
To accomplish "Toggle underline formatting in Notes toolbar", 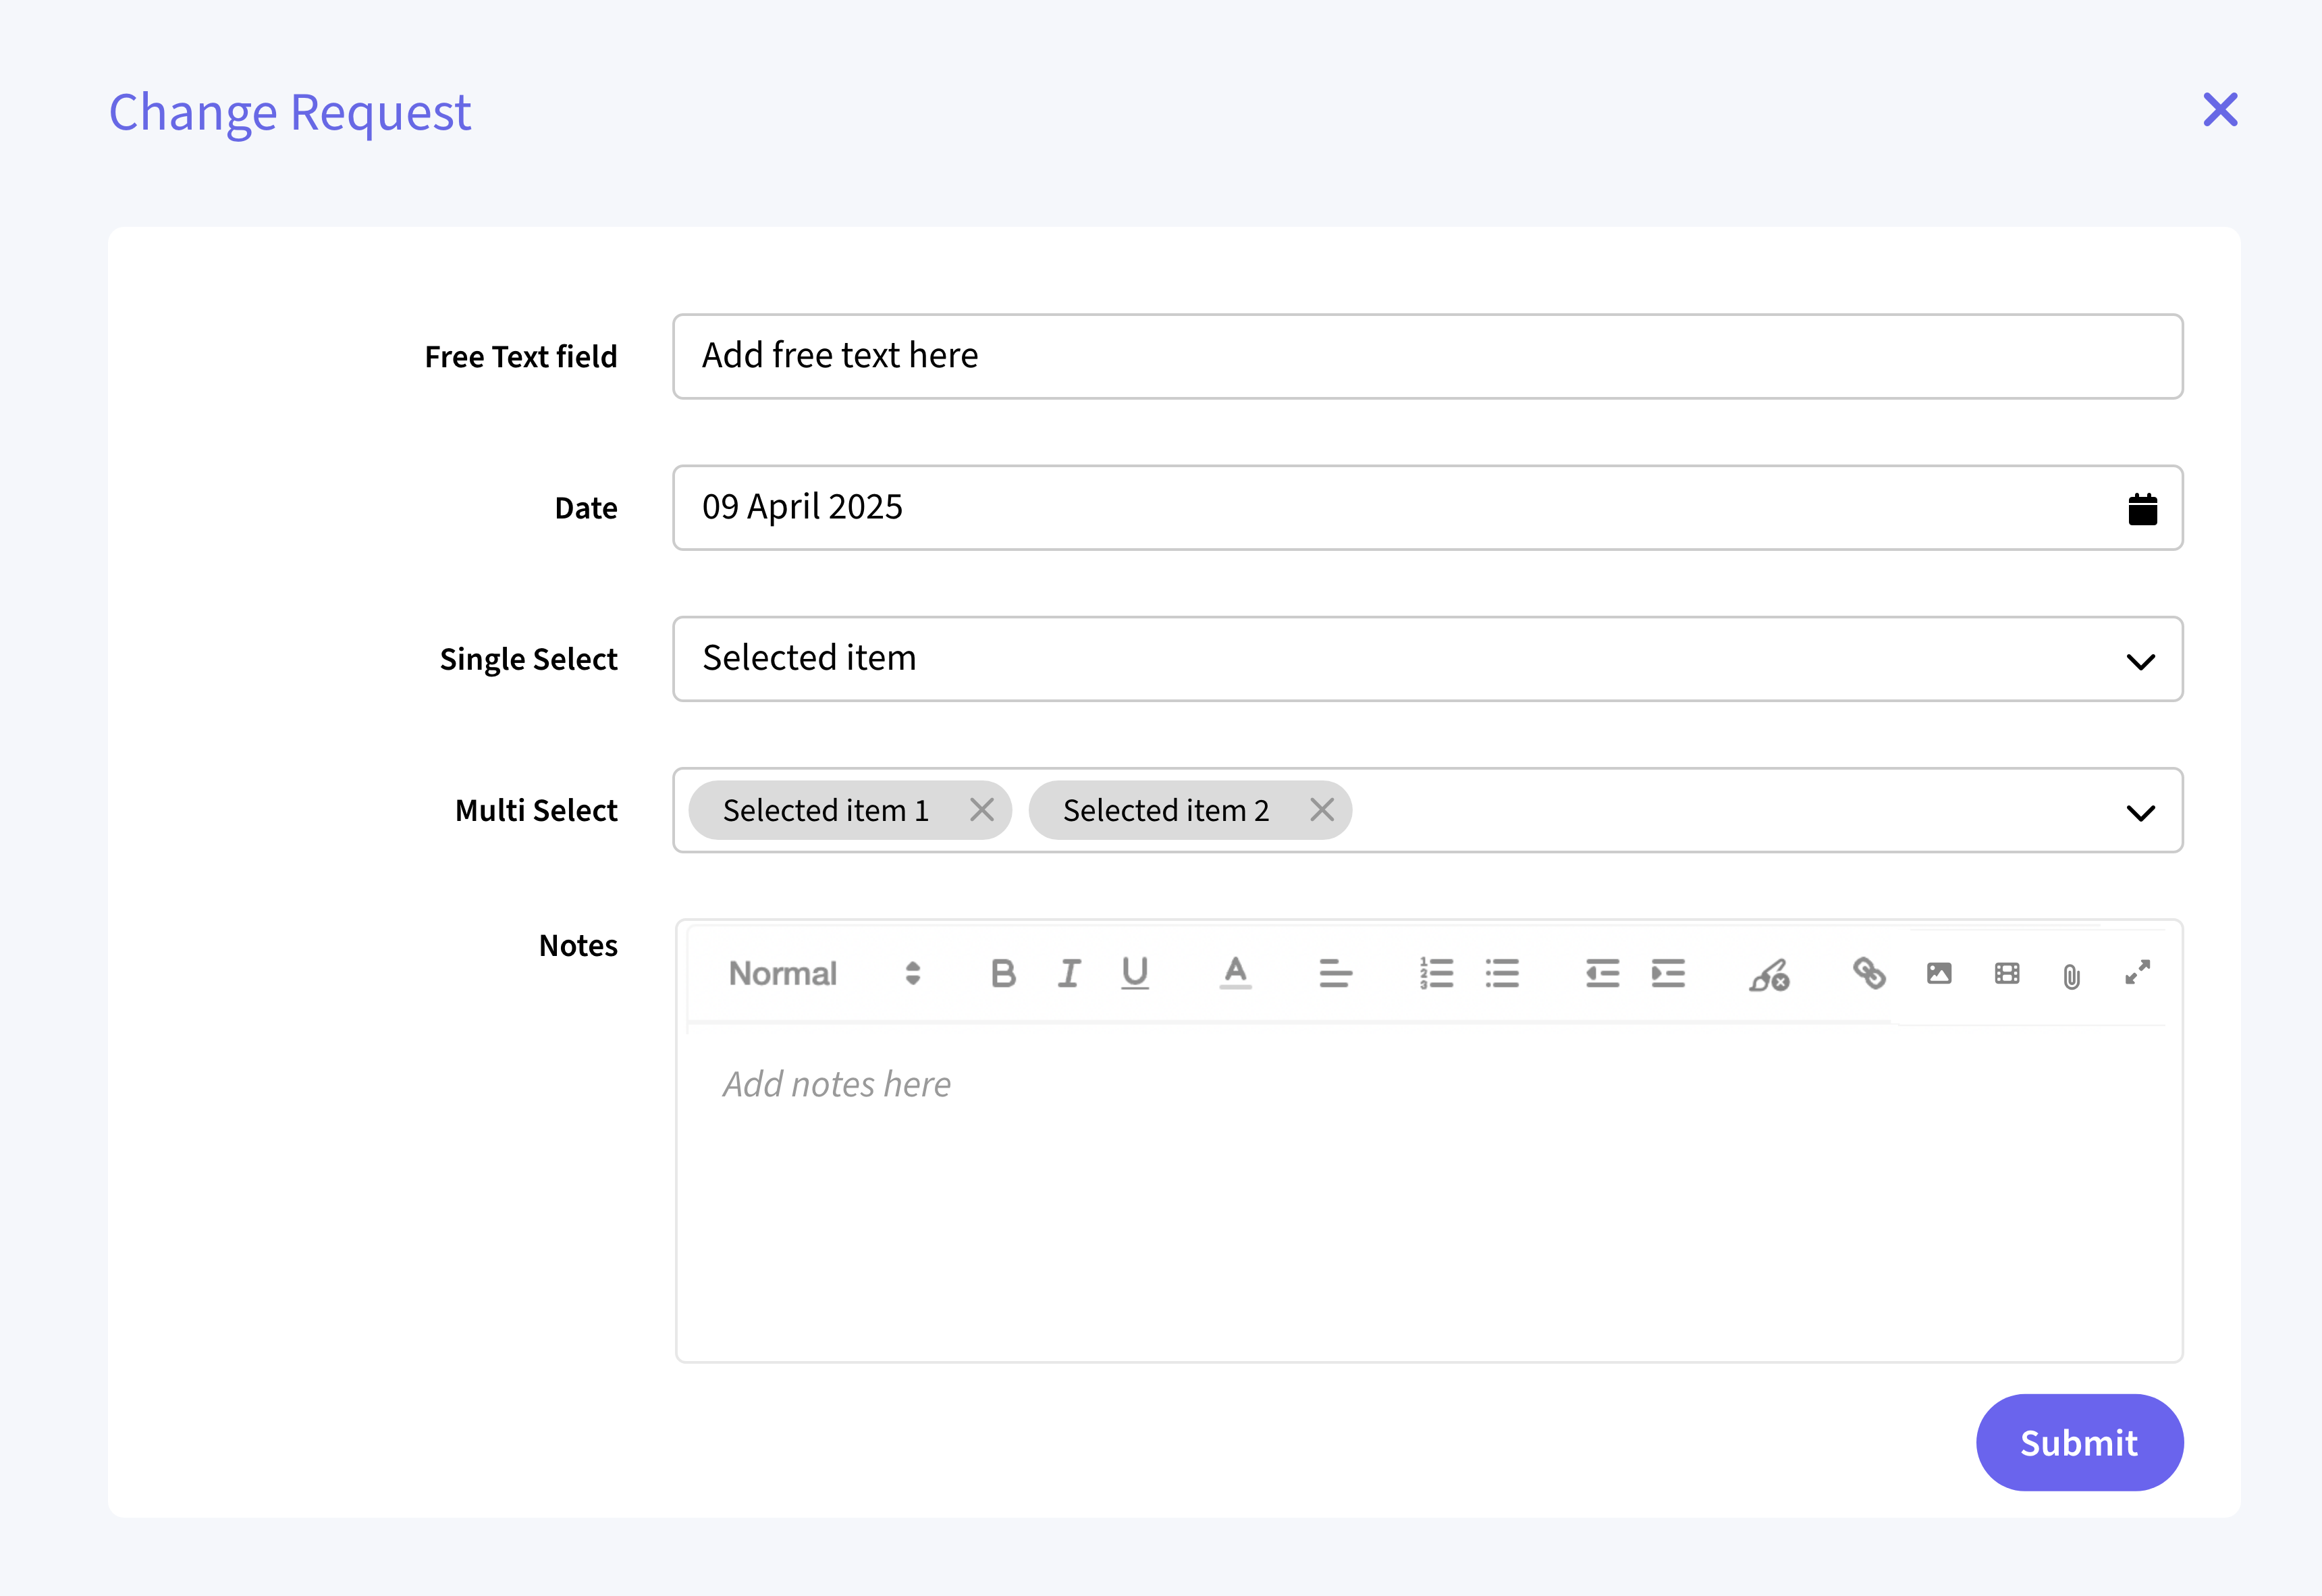I will point(1135,973).
